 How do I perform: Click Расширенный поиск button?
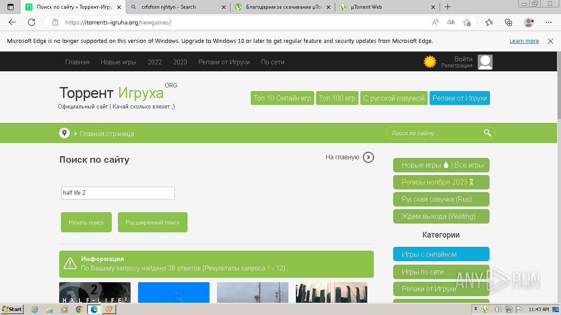pos(153,222)
